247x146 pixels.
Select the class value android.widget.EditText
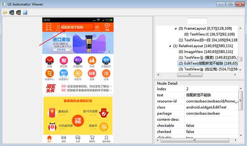tap(206, 107)
